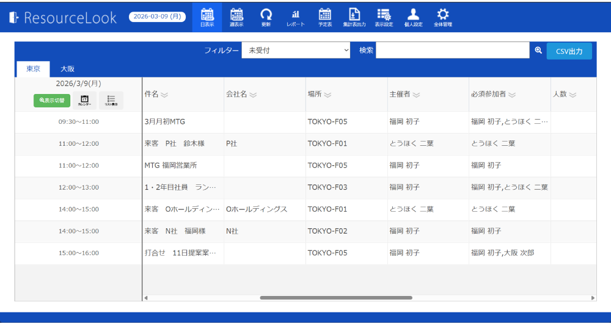The image size is (611, 324).
Task: Open the 予定表 schedule icon
Action: (x=325, y=17)
